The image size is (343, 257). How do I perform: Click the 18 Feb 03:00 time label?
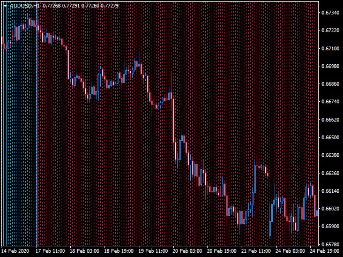click(x=85, y=251)
